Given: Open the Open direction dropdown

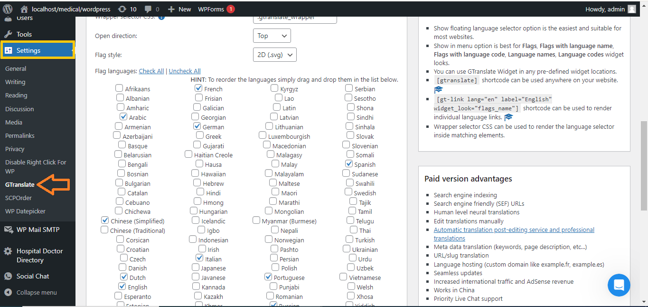Looking at the screenshot, I should [x=272, y=36].
